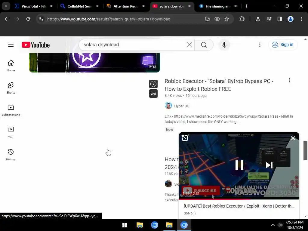Screen dimensions: 308x231
Task: Open the browser extensions puzzle icon
Action: point(242,19)
